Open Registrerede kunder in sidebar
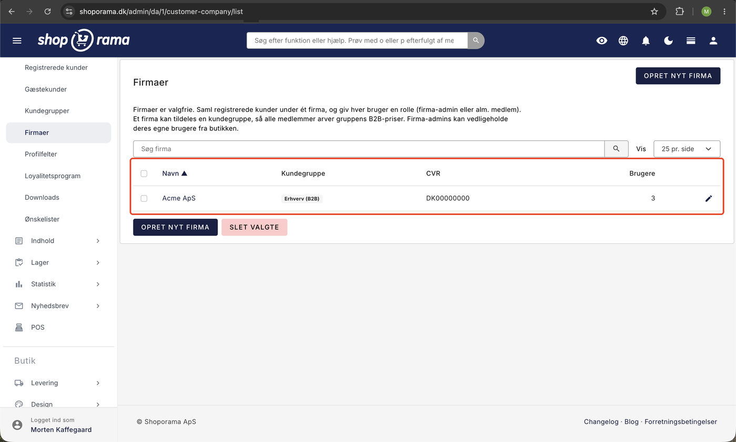Screen dimensions: 736x442 56,67
